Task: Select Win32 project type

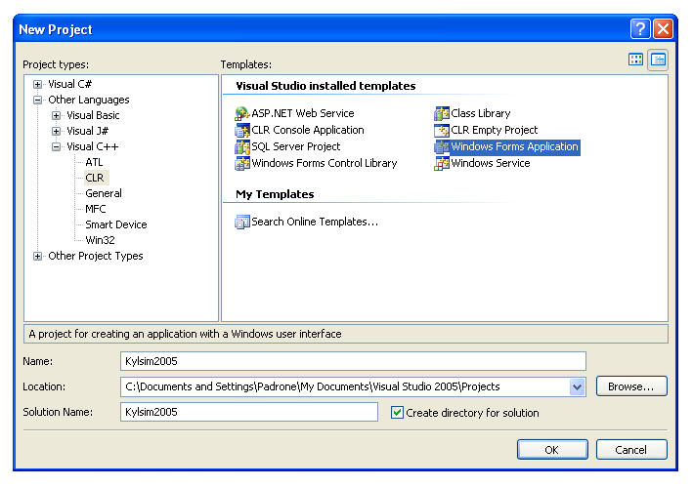Action: pyautogui.click(x=100, y=240)
